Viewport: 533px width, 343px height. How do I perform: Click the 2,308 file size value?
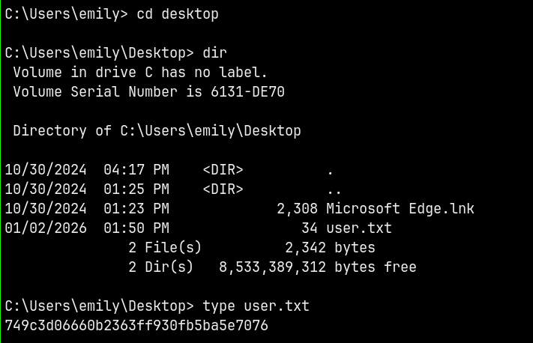(297, 209)
